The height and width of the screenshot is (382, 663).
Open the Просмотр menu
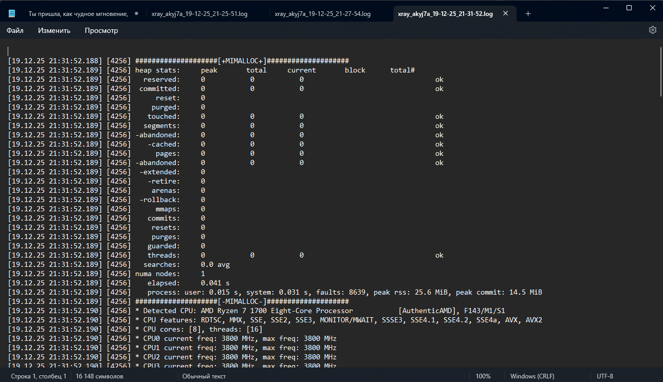101,30
